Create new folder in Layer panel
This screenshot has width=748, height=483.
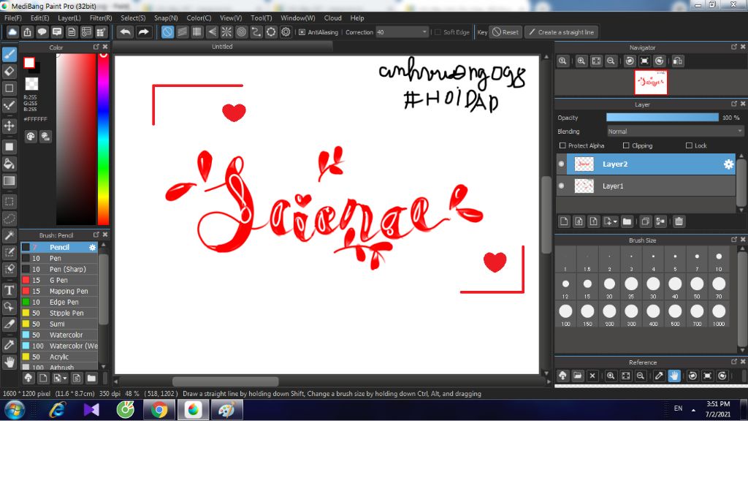[627, 221]
